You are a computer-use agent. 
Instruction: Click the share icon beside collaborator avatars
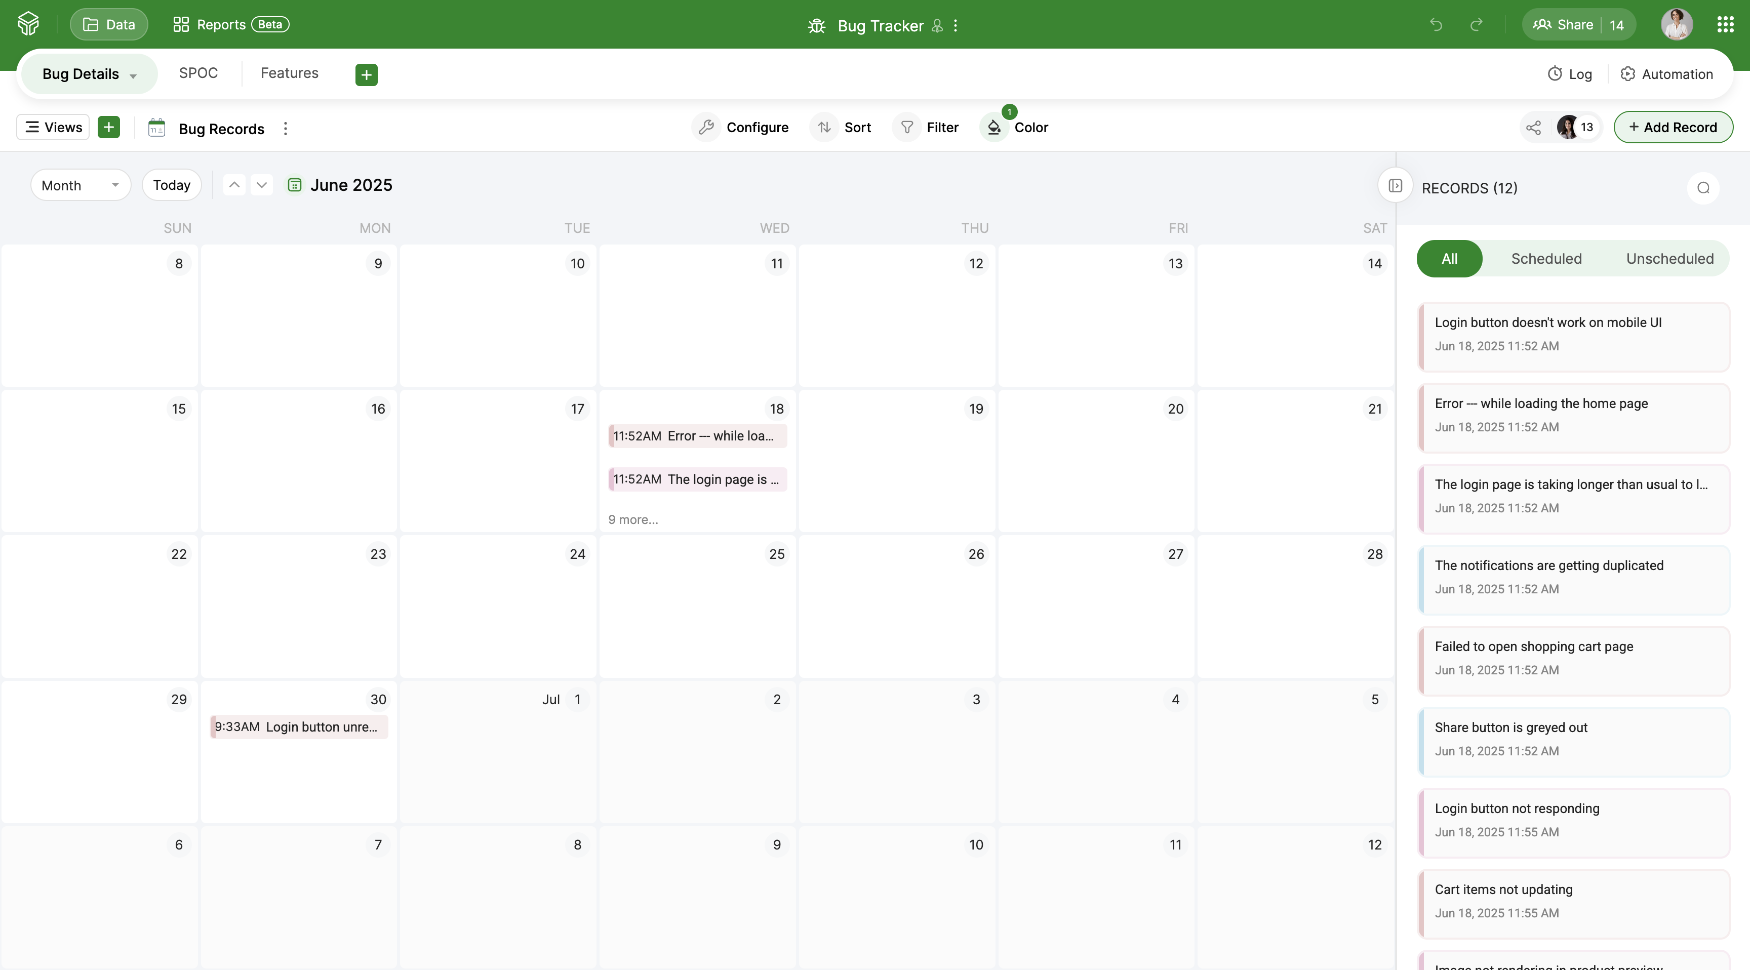(x=1533, y=127)
